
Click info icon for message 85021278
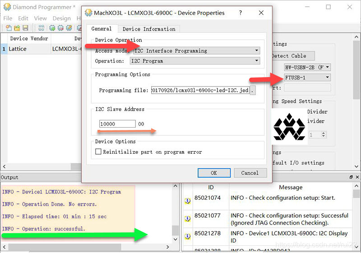(x=188, y=236)
